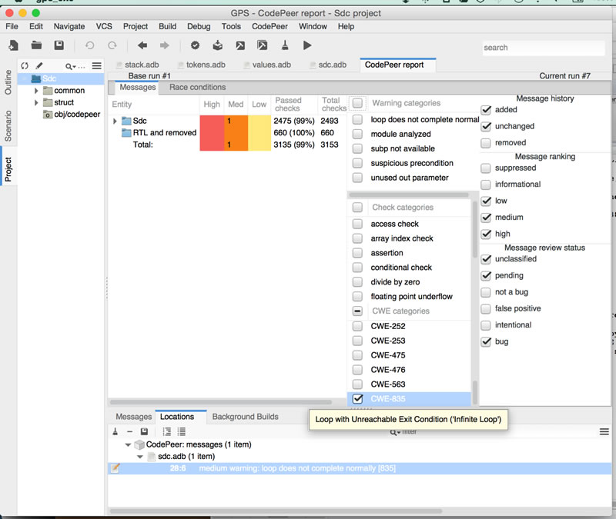Viewport: 616px width, 519px height.
Task: Click collapse all rows Locations icon
Action: pos(181,431)
